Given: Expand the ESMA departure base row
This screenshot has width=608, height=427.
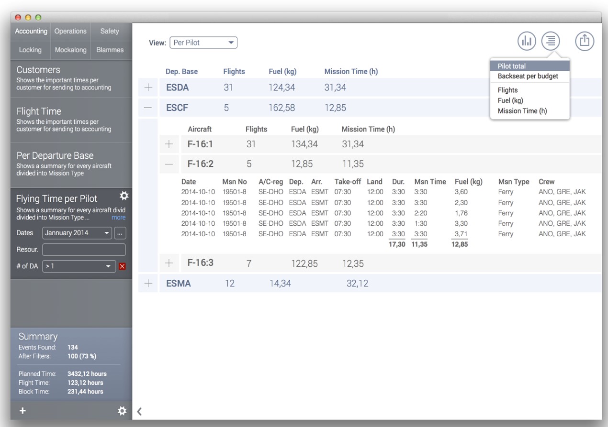Looking at the screenshot, I should tap(148, 284).
